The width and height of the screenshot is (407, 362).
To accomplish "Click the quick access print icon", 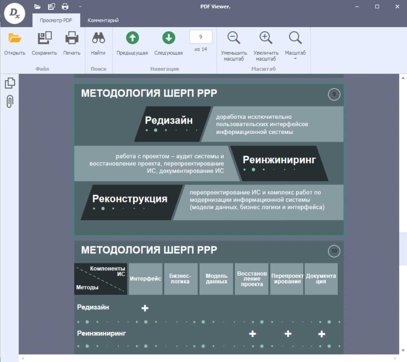I will 65,6.
